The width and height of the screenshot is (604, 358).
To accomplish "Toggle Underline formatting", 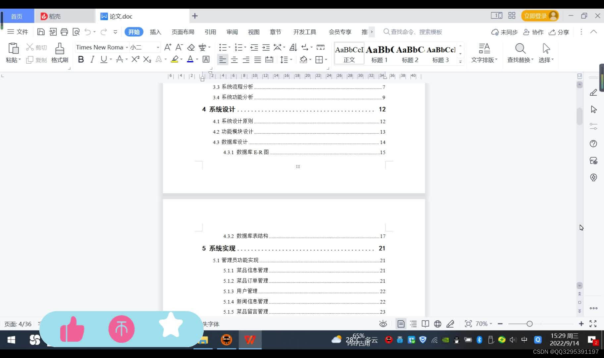I will (x=104, y=59).
